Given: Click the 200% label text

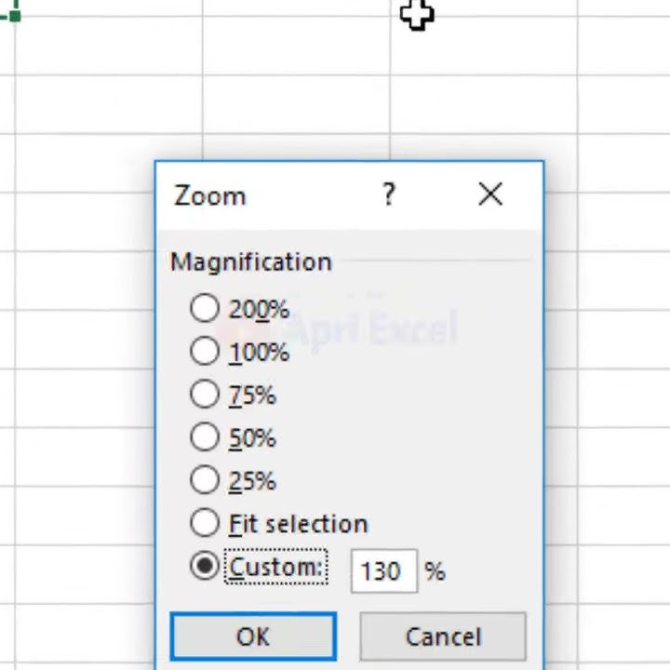Looking at the screenshot, I should (x=259, y=309).
